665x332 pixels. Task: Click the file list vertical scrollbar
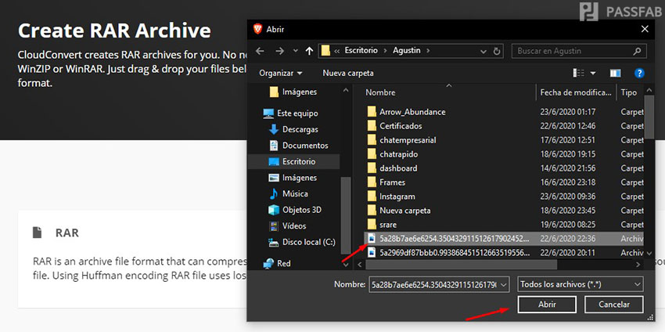click(649, 117)
